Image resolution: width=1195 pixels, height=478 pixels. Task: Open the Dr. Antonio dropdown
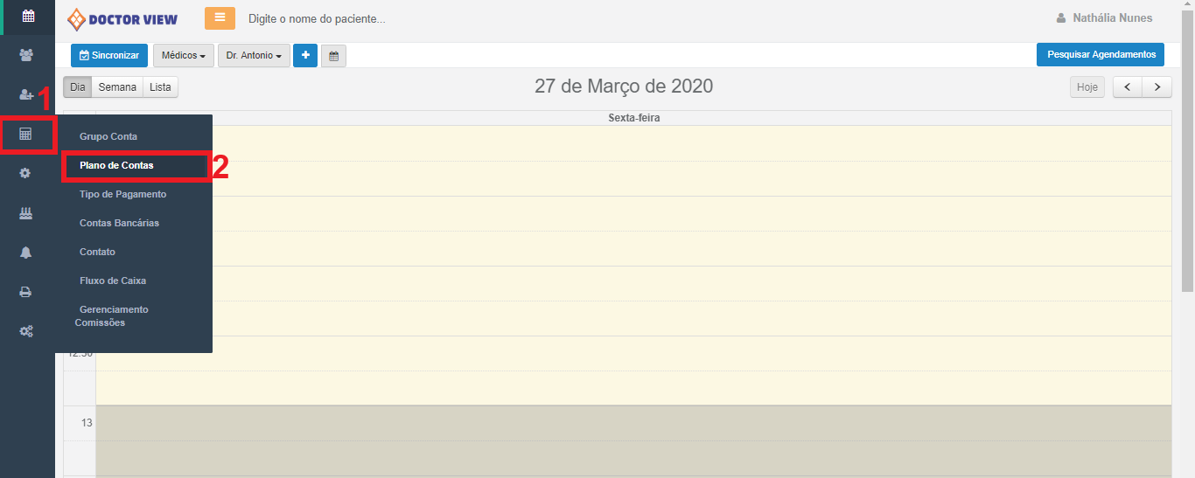254,55
